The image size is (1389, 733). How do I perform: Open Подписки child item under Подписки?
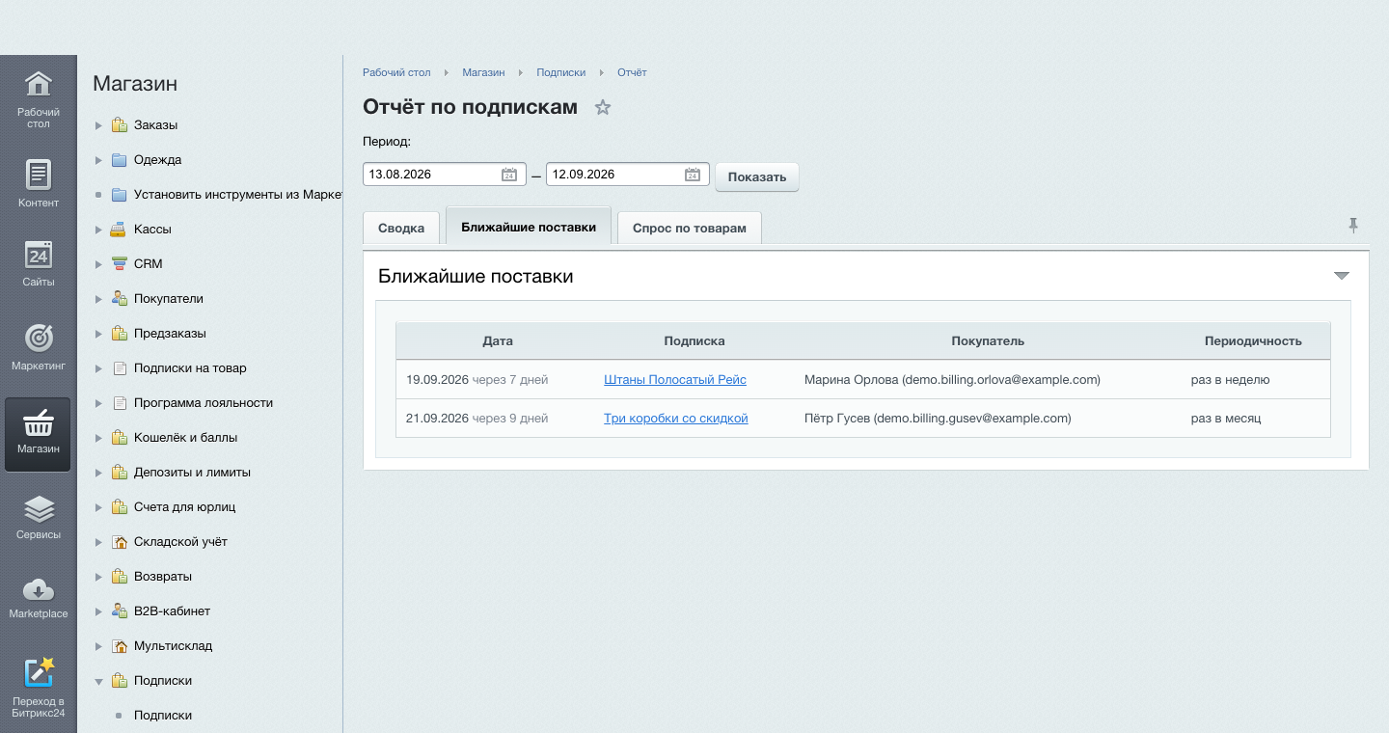point(163,715)
